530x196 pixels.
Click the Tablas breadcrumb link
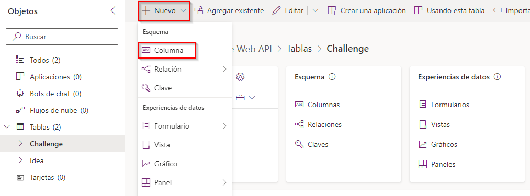299,49
